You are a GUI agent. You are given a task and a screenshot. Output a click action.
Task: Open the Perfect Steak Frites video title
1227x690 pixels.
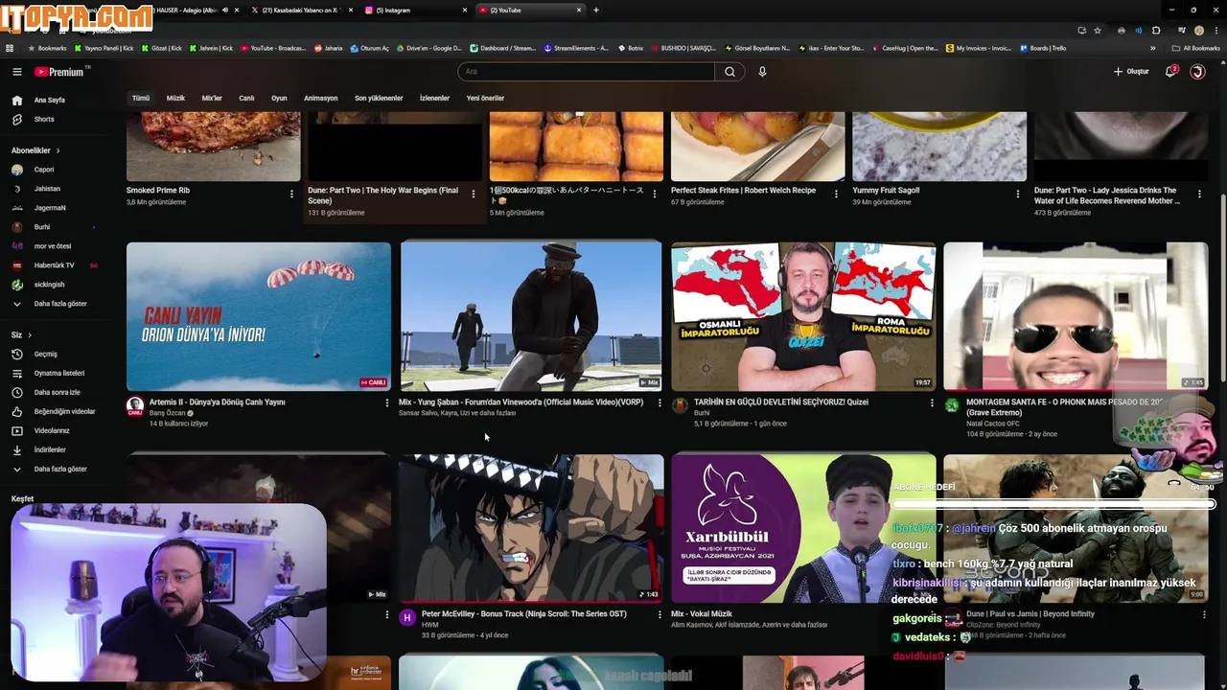tap(743, 190)
